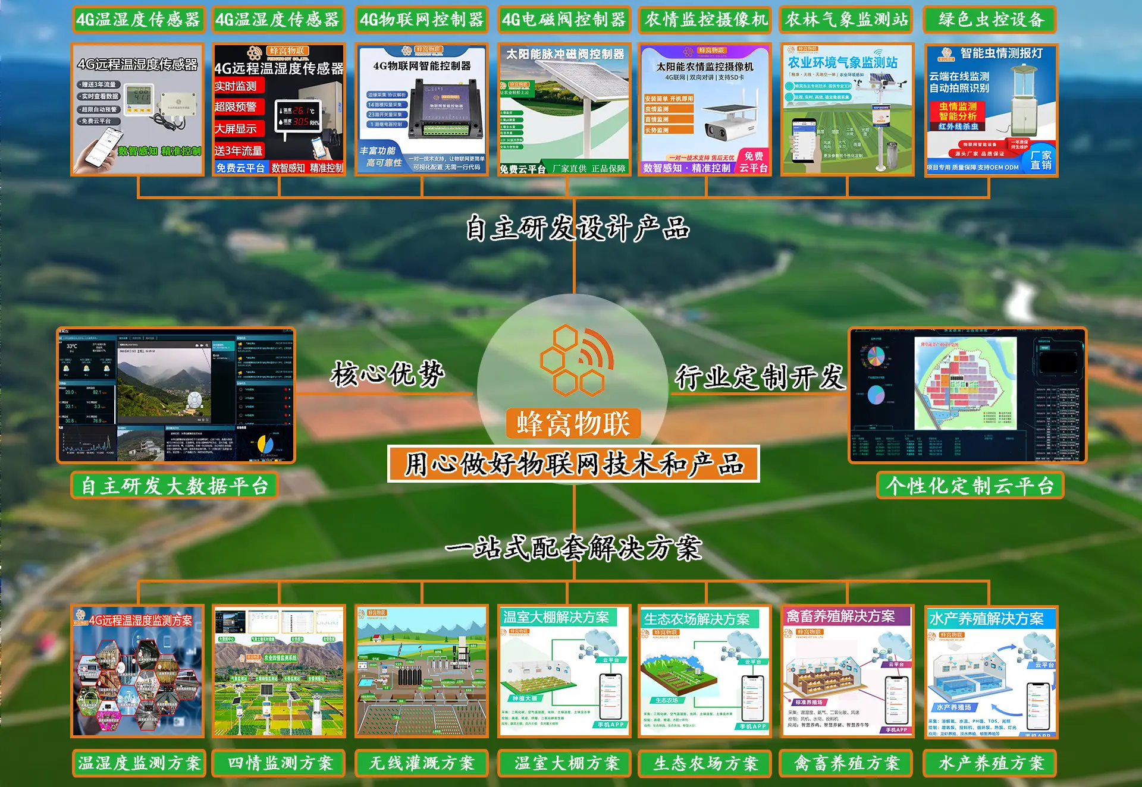Open the wireless irrigation diagram image
Image resolution: width=1142 pixels, height=787 pixels.
[422, 672]
